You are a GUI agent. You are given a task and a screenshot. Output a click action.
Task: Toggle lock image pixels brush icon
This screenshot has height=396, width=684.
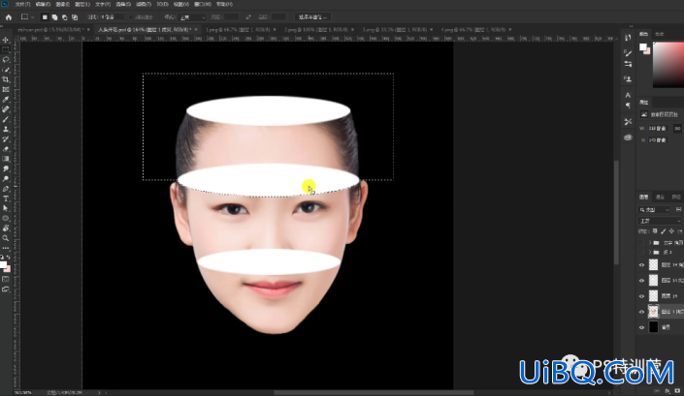point(663,231)
